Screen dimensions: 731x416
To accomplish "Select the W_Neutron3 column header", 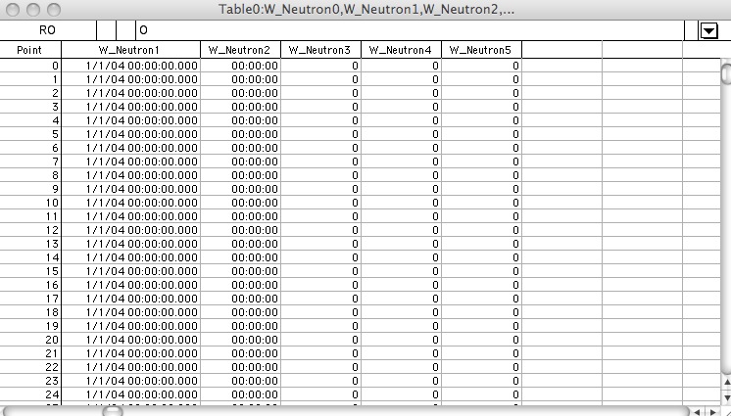I will (320, 50).
